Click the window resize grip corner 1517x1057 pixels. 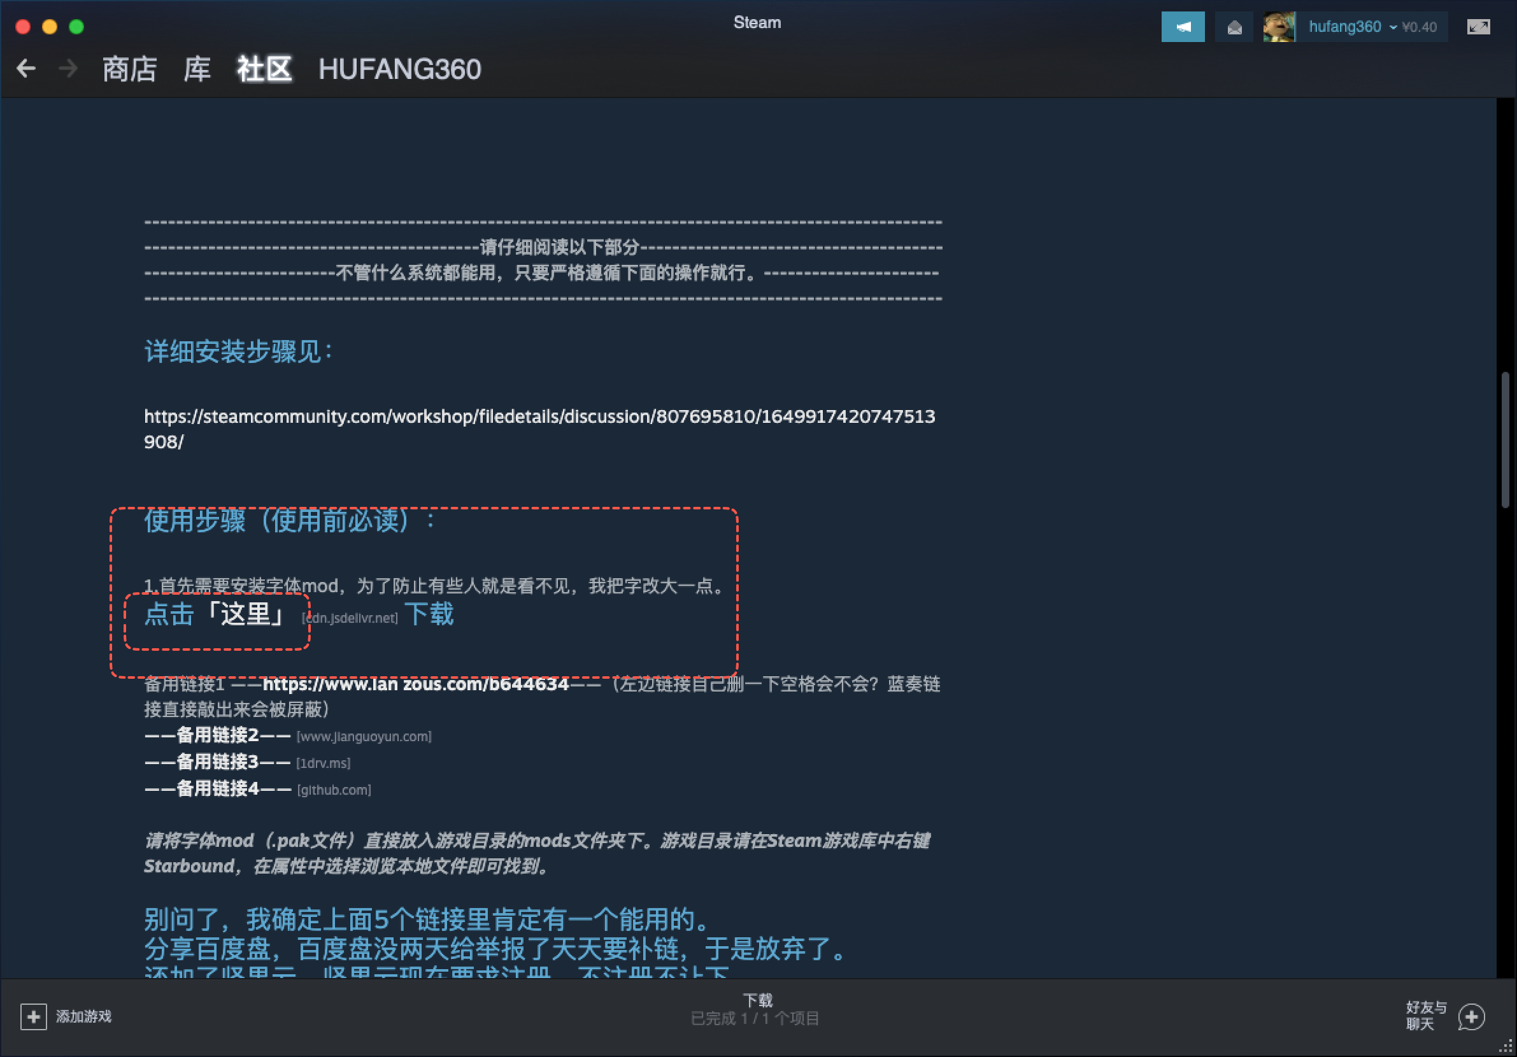(x=1506, y=1046)
